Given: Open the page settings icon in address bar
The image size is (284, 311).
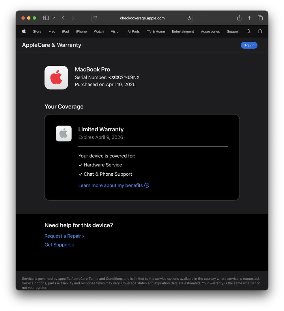Looking at the screenshot, I should 95,18.
